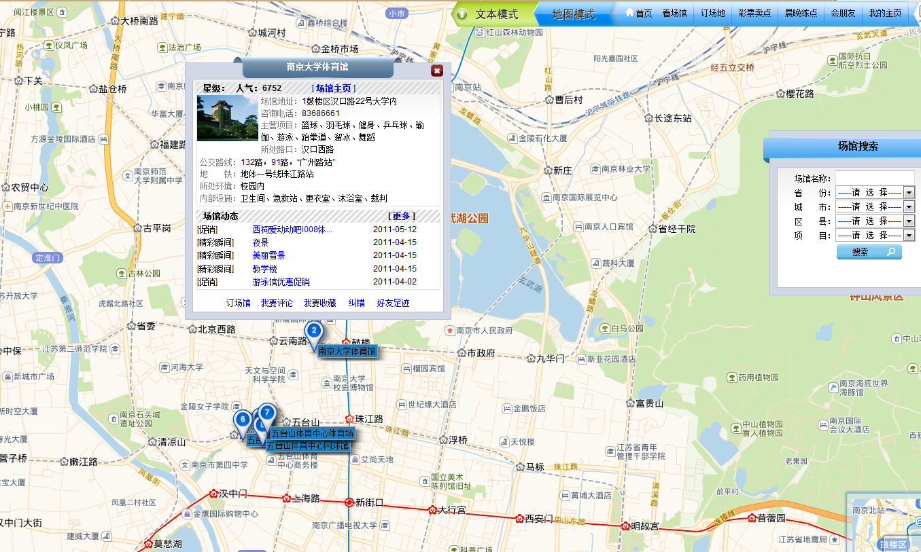The image size is (921, 552).
Task: Expand the 省份 dropdown
Action: pyautogui.click(x=909, y=193)
